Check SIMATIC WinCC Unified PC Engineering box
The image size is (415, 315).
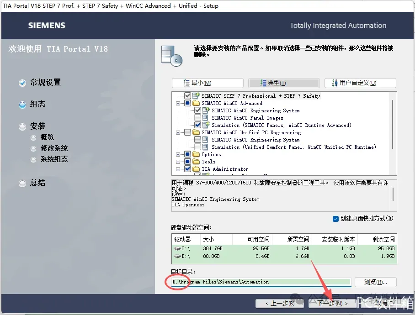(188, 132)
